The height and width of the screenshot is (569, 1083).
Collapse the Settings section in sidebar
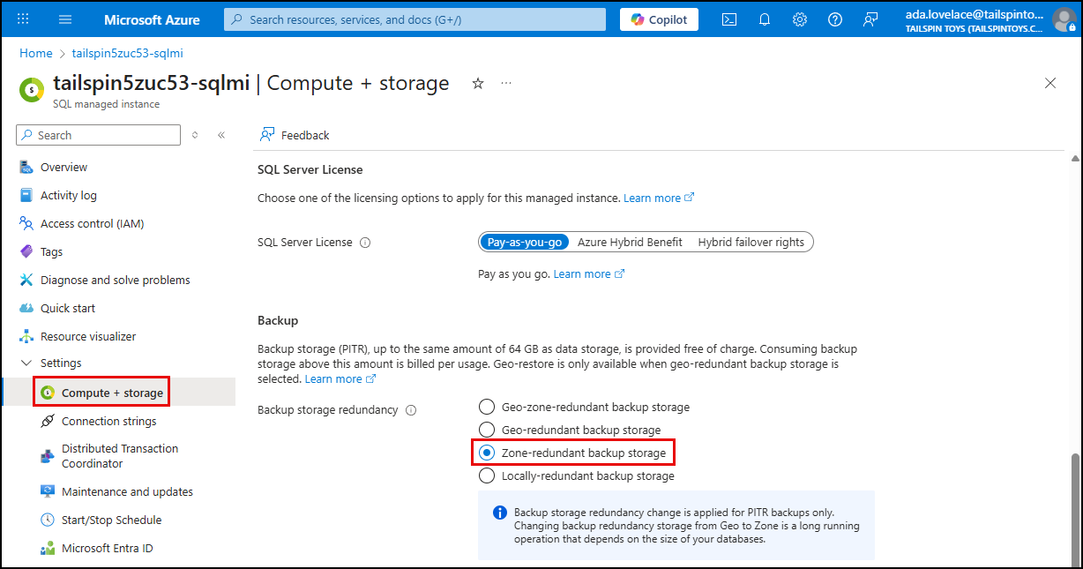coord(27,363)
